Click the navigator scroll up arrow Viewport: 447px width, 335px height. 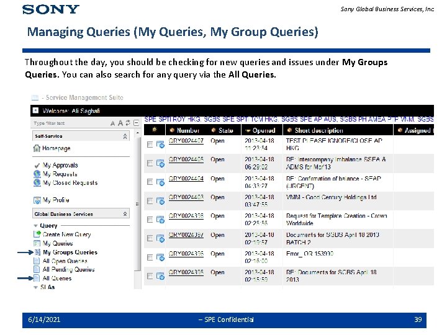(x=138, y=133)
